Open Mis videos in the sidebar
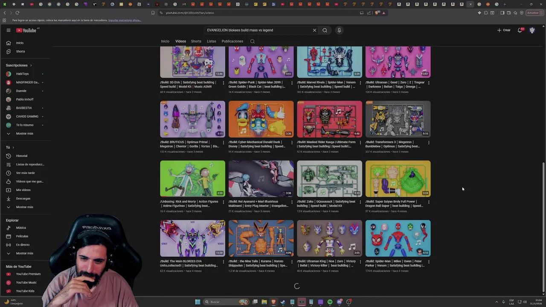The height and width of the screenshot is (307, 546). [x=26, y=190]
